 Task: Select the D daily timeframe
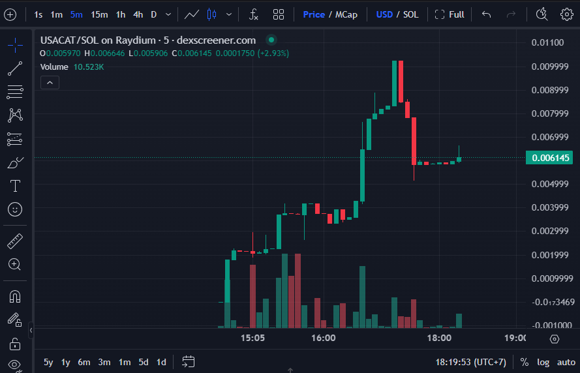pyautogui.click(x=153, y=15)
